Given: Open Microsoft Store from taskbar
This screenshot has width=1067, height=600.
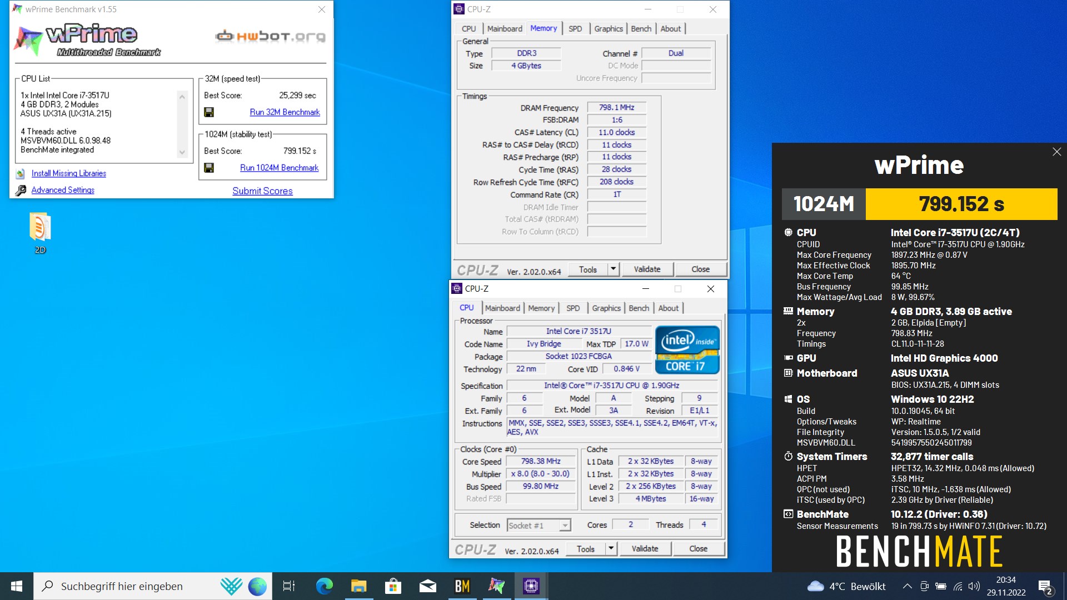Looking at the screenshot, I should pyautogui.click(x=393, y=586).
